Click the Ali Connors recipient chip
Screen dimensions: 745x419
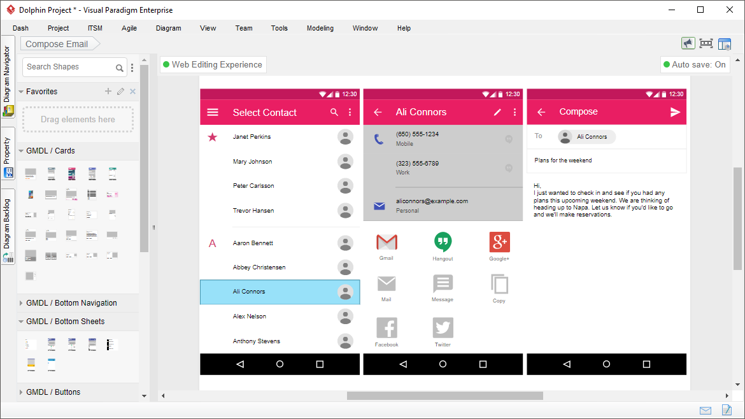point(586,137)
